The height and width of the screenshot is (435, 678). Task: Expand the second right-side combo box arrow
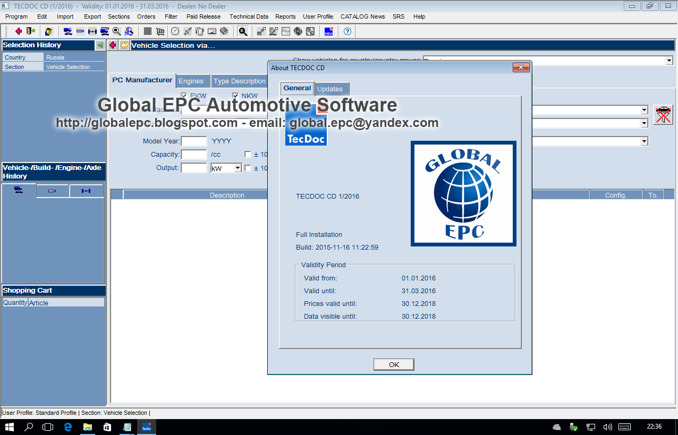(644, 123)
